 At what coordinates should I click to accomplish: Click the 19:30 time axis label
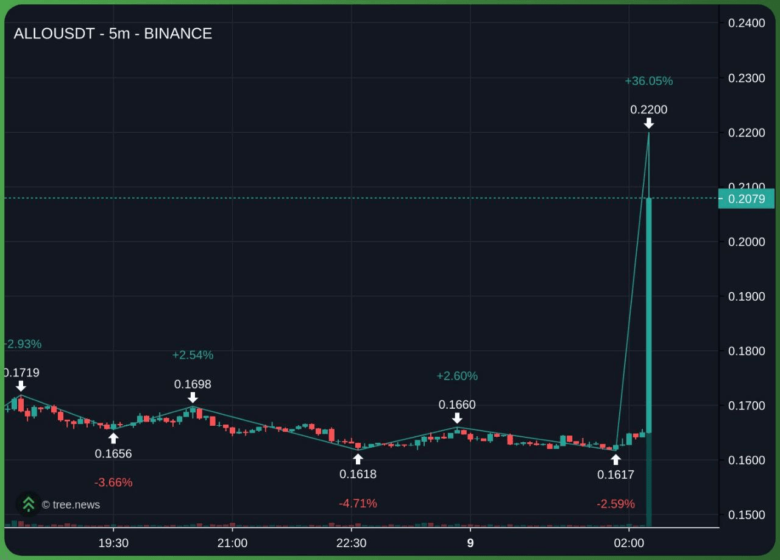point(113,543)
